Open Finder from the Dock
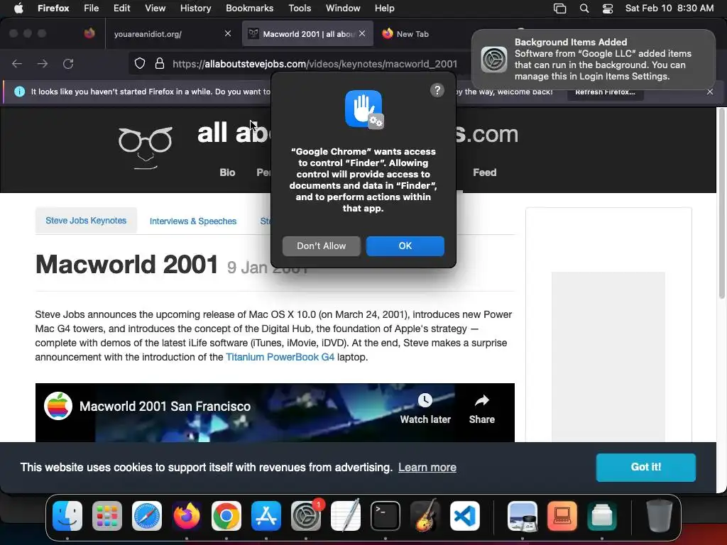This screenshot has height=545, width=727. click(x=67, y=516)
